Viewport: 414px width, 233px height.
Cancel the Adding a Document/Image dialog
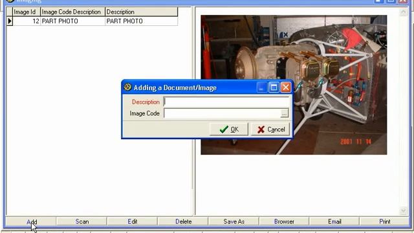click(270, 129)
